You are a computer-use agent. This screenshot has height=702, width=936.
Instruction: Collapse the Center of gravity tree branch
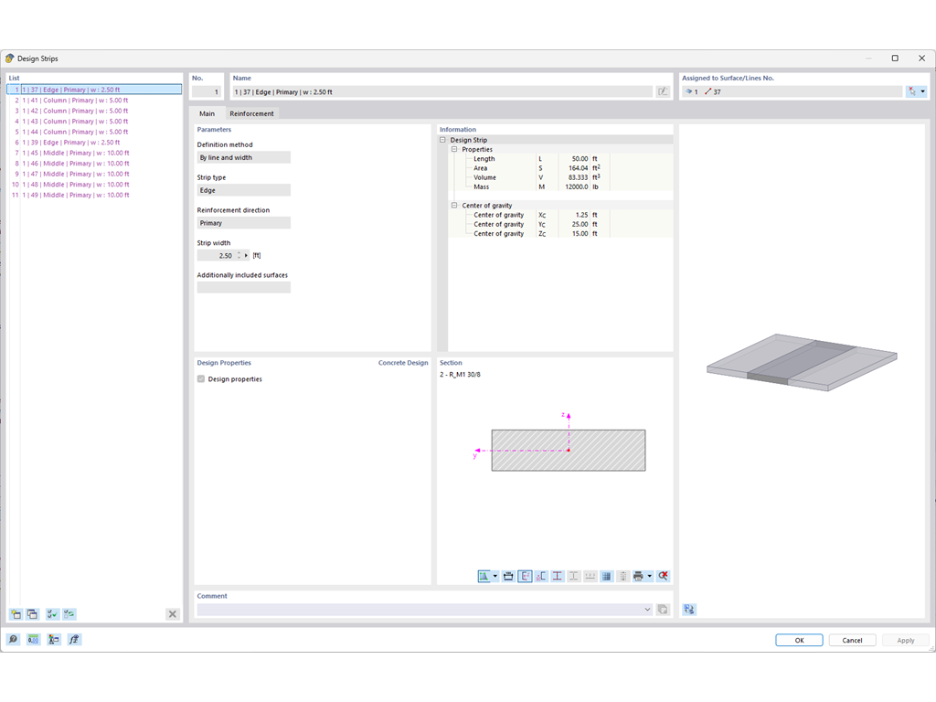point(454,205)
